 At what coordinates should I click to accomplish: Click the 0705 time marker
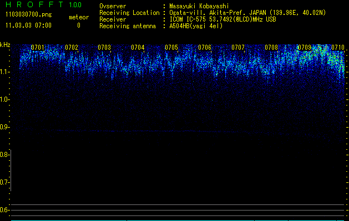coord(171,48)
